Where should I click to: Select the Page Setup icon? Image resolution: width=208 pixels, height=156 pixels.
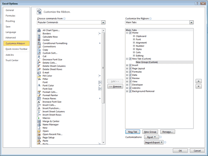point(39,137)
